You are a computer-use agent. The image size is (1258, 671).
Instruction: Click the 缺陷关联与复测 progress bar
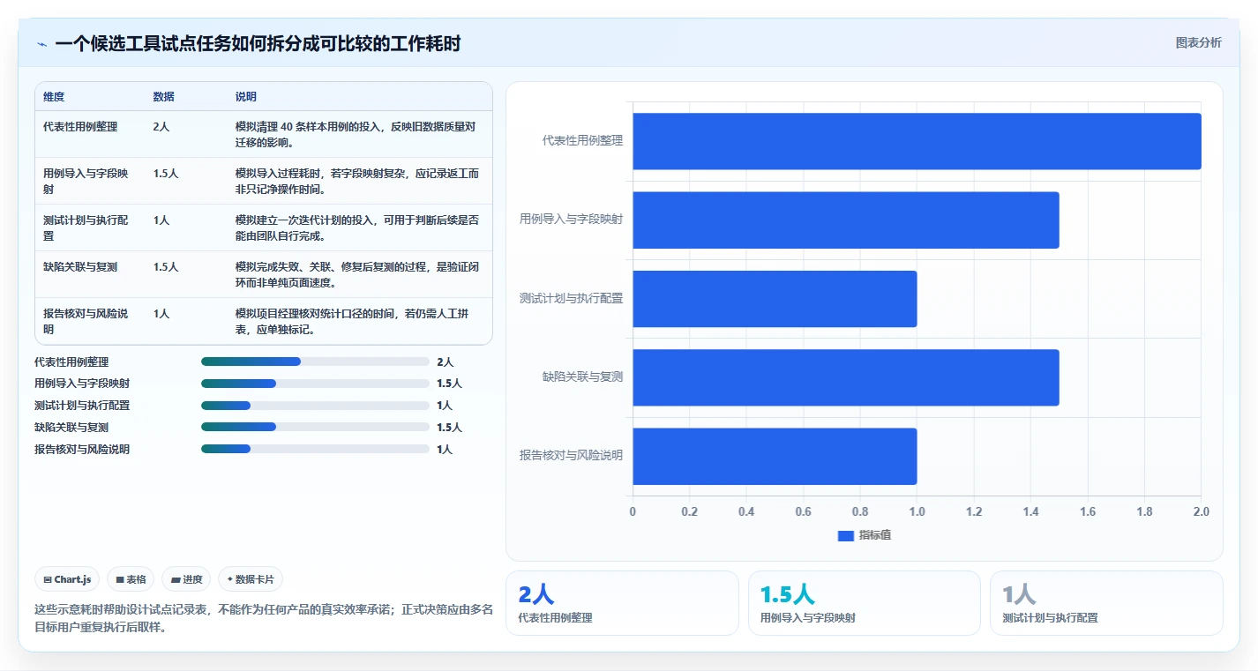click(x=315, y=427)
